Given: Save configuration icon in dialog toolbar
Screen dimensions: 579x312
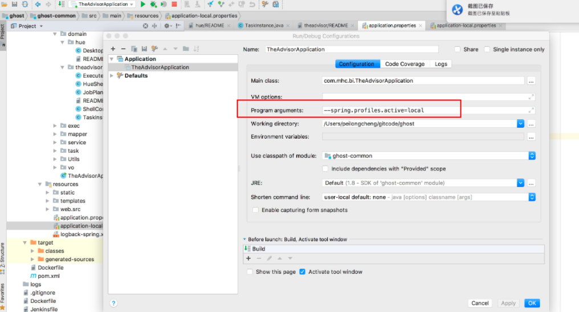Looking at the screenshot, I should point(144,49).
